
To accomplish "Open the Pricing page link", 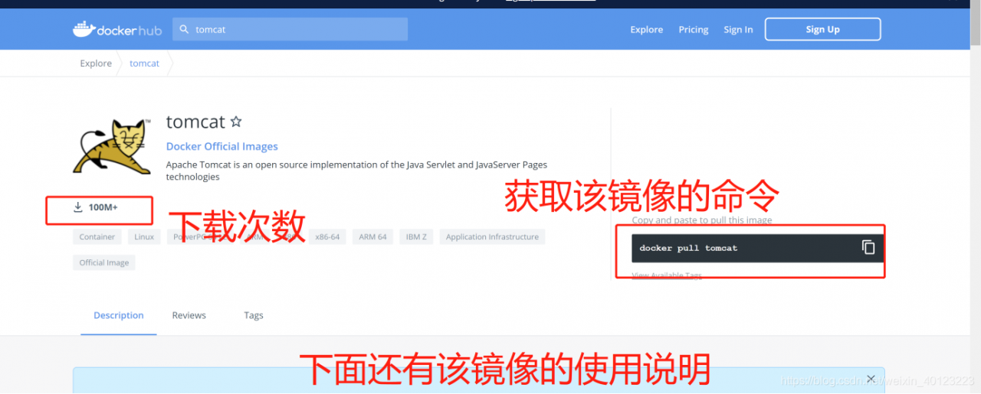I will click(x=693, y=29).
